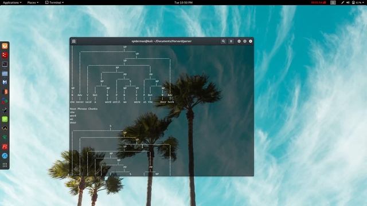
Task: Launch the red F Faraday-style icon in dock
Action: pyautogui.click(x=5, y=146)
